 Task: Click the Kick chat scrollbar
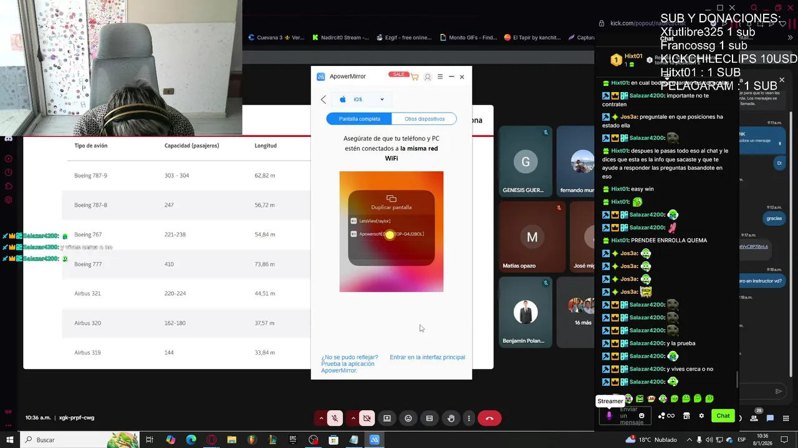[x=737, y=380]
